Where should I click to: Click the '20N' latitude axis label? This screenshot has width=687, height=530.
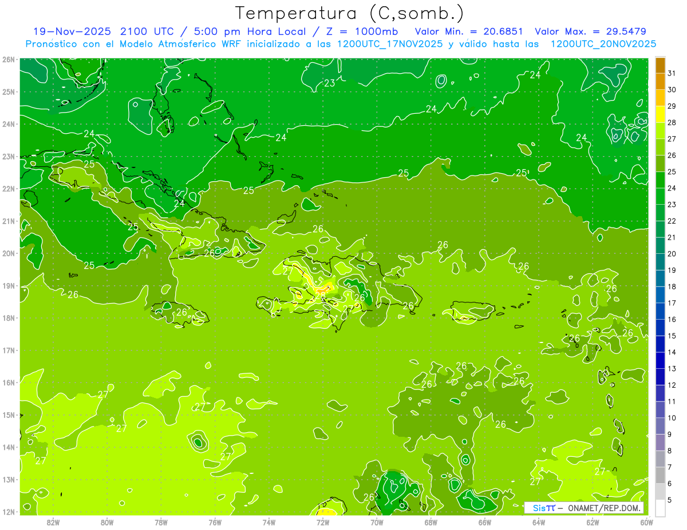coord(9,253)
